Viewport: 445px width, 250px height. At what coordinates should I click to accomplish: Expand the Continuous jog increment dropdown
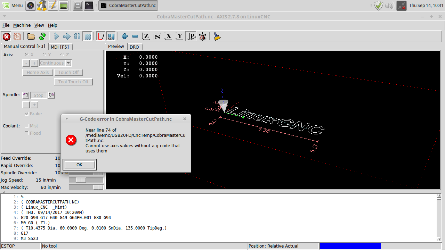point(68,63)
